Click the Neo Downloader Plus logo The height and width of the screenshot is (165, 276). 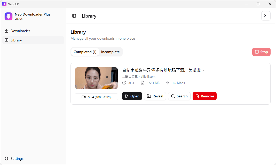point(9,16)
